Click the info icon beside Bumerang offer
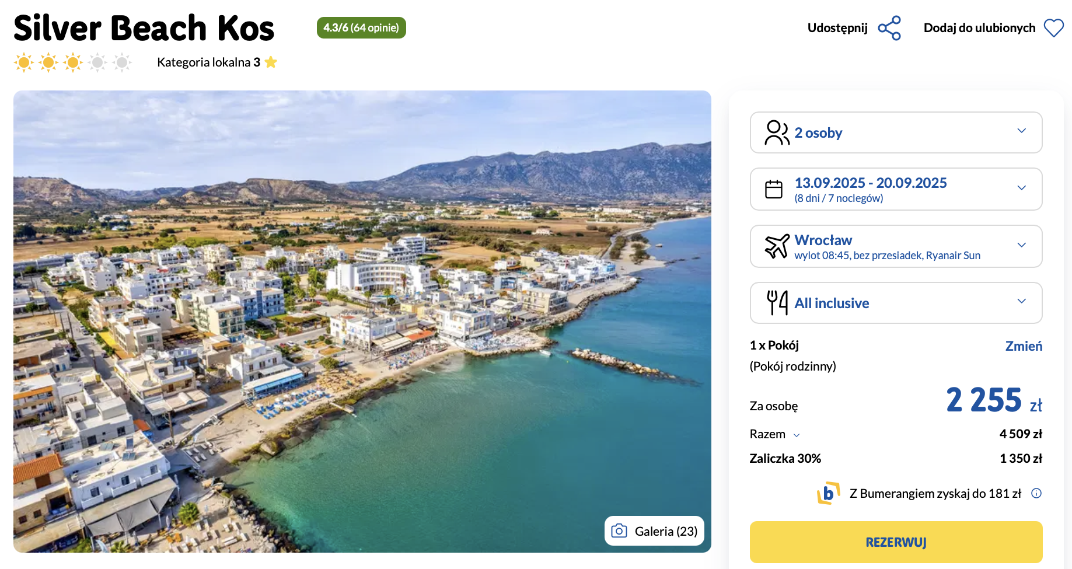Screen dimensions: 1072x569 coord(1036,493)
